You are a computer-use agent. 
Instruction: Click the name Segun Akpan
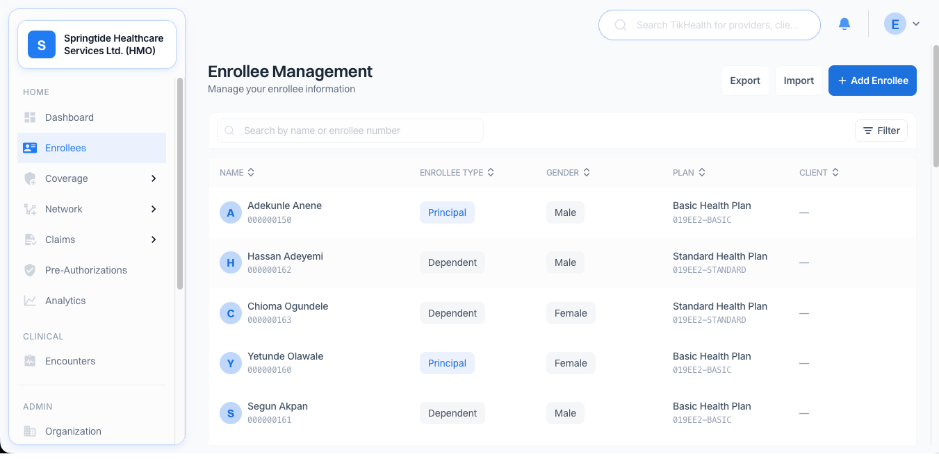click(277, 406)
